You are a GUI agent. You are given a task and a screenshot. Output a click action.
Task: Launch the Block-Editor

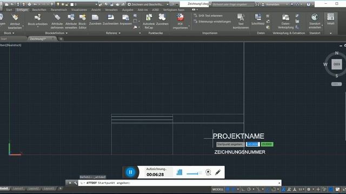pyautogui.click(x=83, y=22)
